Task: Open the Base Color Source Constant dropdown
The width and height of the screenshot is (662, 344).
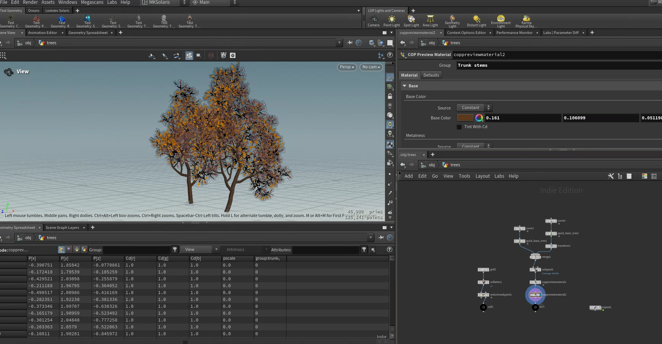Action: point(474,108)
